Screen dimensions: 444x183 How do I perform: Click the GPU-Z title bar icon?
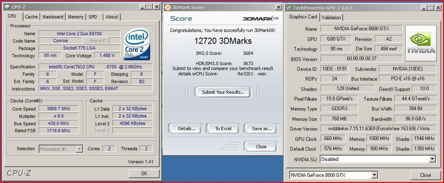pos(288,8)
